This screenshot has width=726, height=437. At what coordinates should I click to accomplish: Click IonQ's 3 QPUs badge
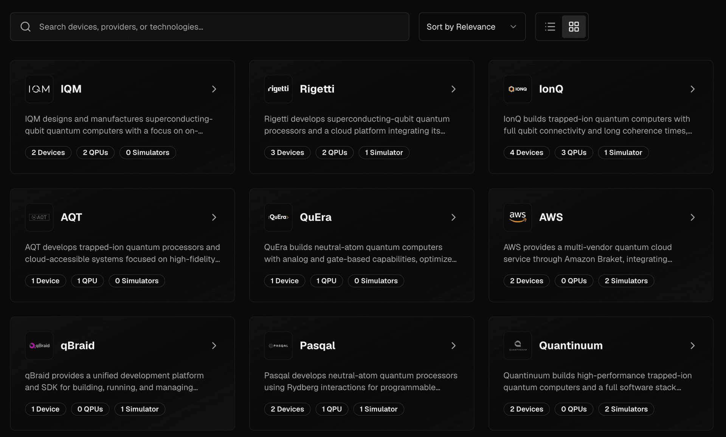pyautogui.click(x=574, y=153)
